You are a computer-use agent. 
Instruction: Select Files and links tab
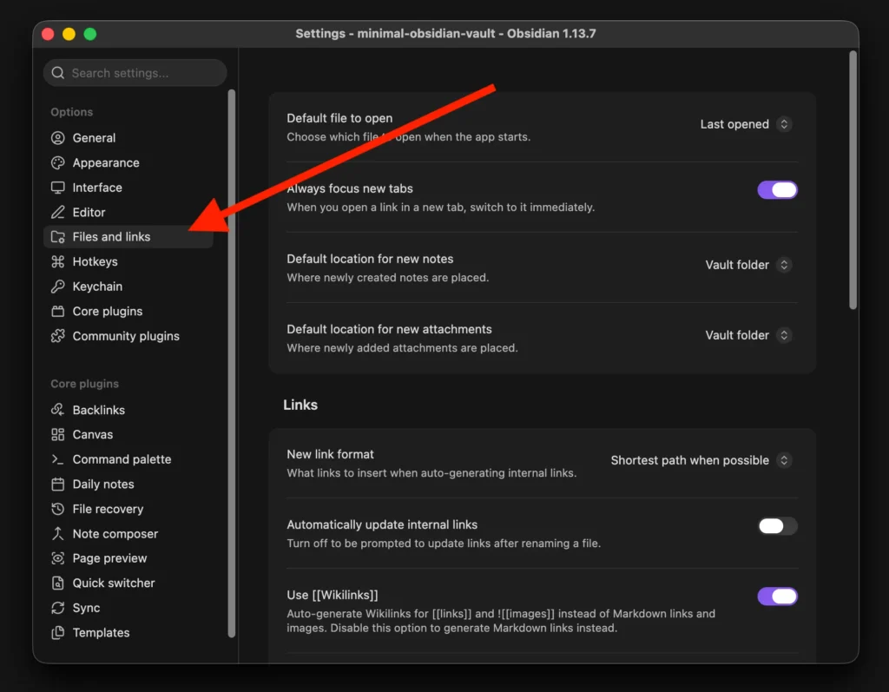(128, 237)
